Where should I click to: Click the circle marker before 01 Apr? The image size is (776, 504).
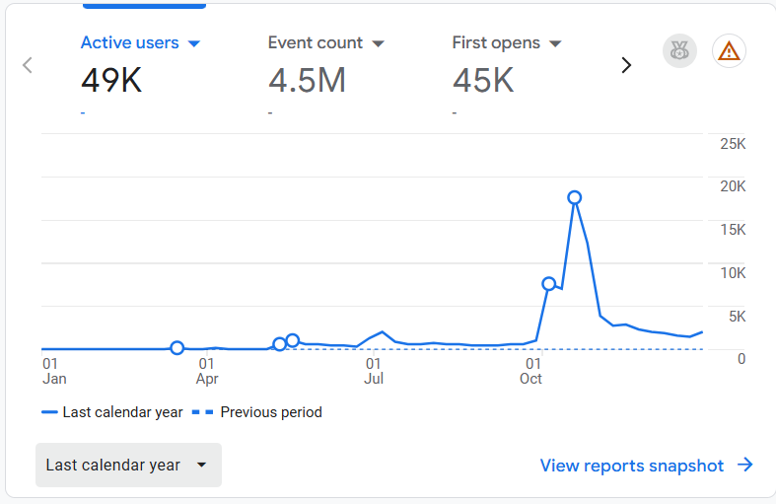[177, 348]
